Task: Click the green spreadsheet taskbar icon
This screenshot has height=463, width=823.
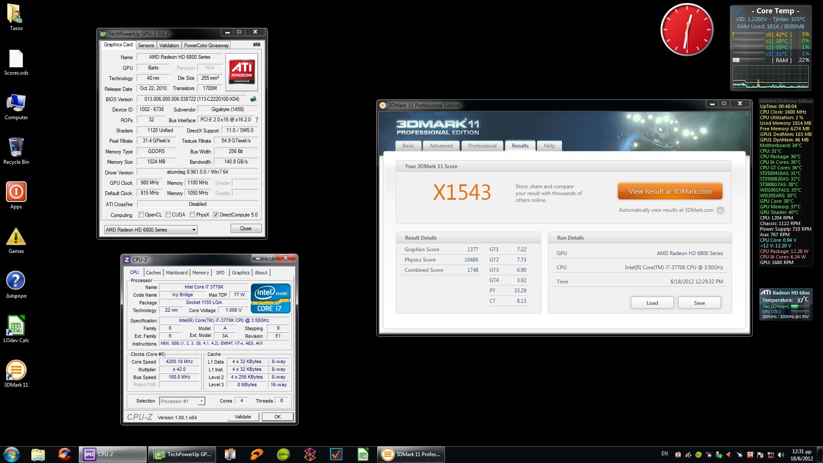Action: pos(363,454)
